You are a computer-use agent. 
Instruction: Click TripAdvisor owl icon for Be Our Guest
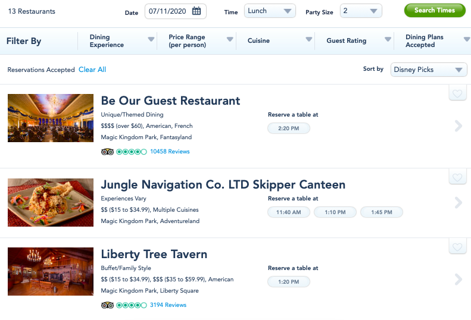pyautogui.click(x=107, y=152)
